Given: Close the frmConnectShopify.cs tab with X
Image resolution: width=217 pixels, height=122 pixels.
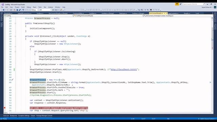Looking at the screenshot, I should (166, 13).
